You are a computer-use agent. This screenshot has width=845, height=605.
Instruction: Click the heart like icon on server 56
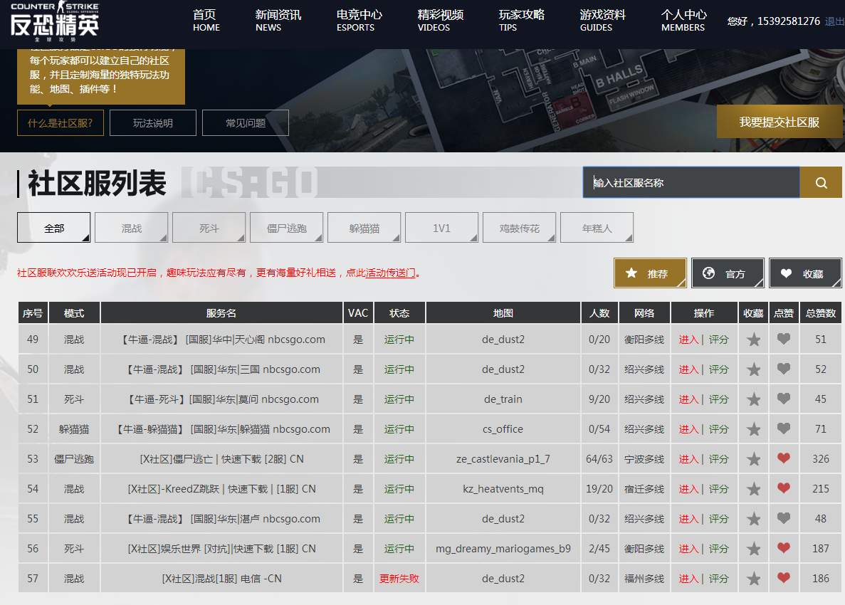coord(784,548)
